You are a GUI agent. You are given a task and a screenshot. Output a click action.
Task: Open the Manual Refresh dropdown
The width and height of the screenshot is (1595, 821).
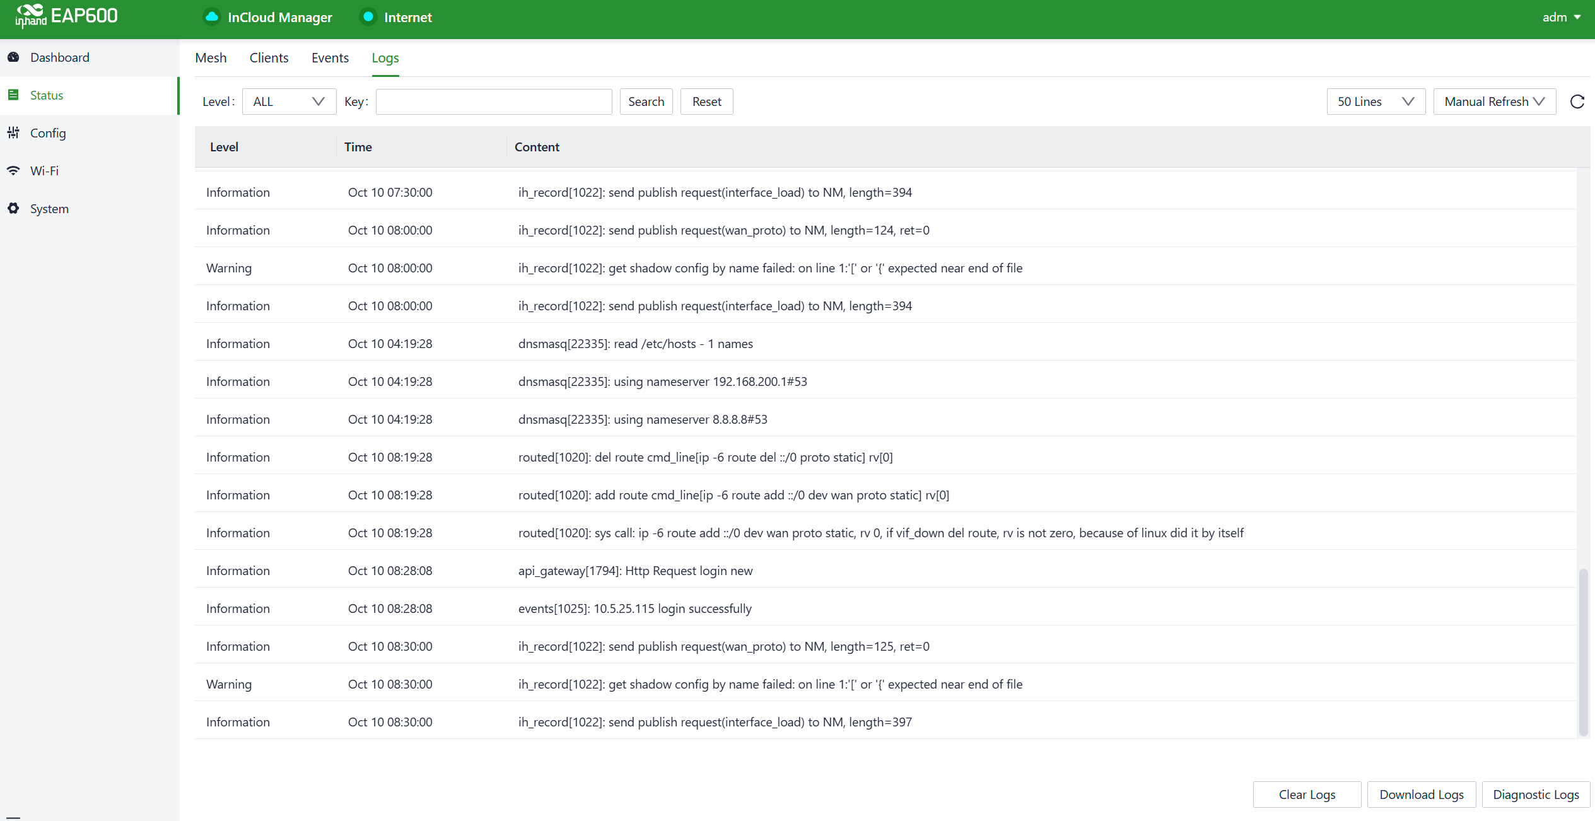pos(1494,102)
